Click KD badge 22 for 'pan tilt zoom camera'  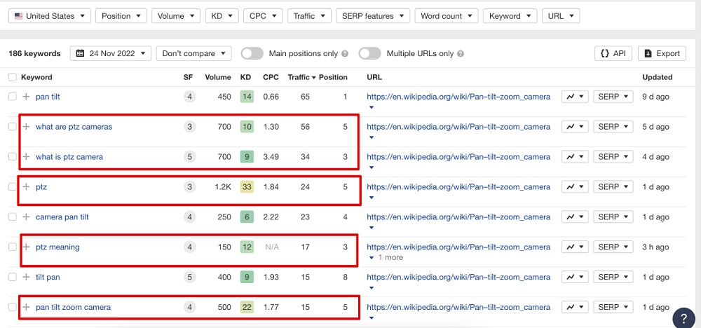(x=247, y=307)
